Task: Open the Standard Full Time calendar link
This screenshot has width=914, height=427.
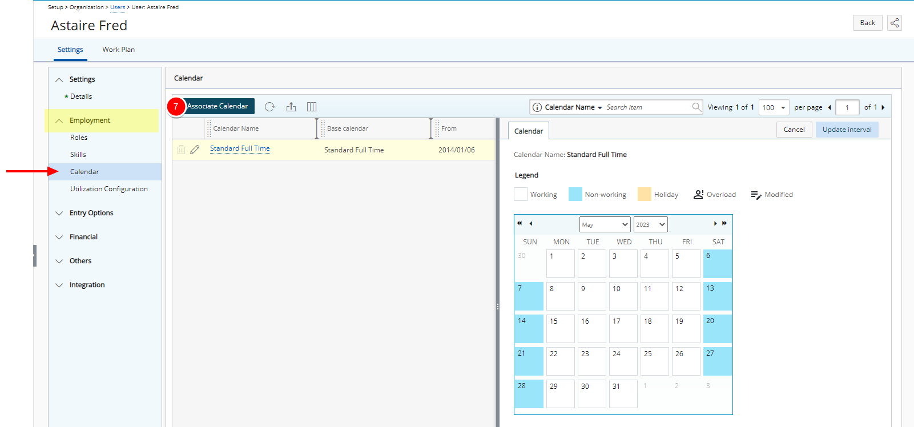Action: (x=240, y=148)
